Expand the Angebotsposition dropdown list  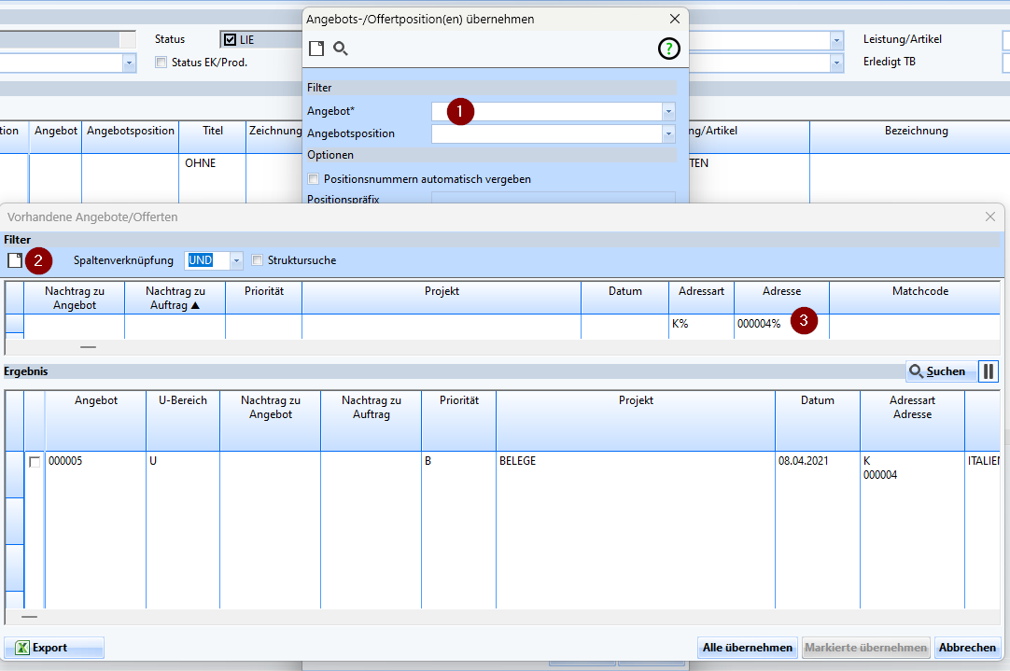pyautogui.click(x=668, y=133)
